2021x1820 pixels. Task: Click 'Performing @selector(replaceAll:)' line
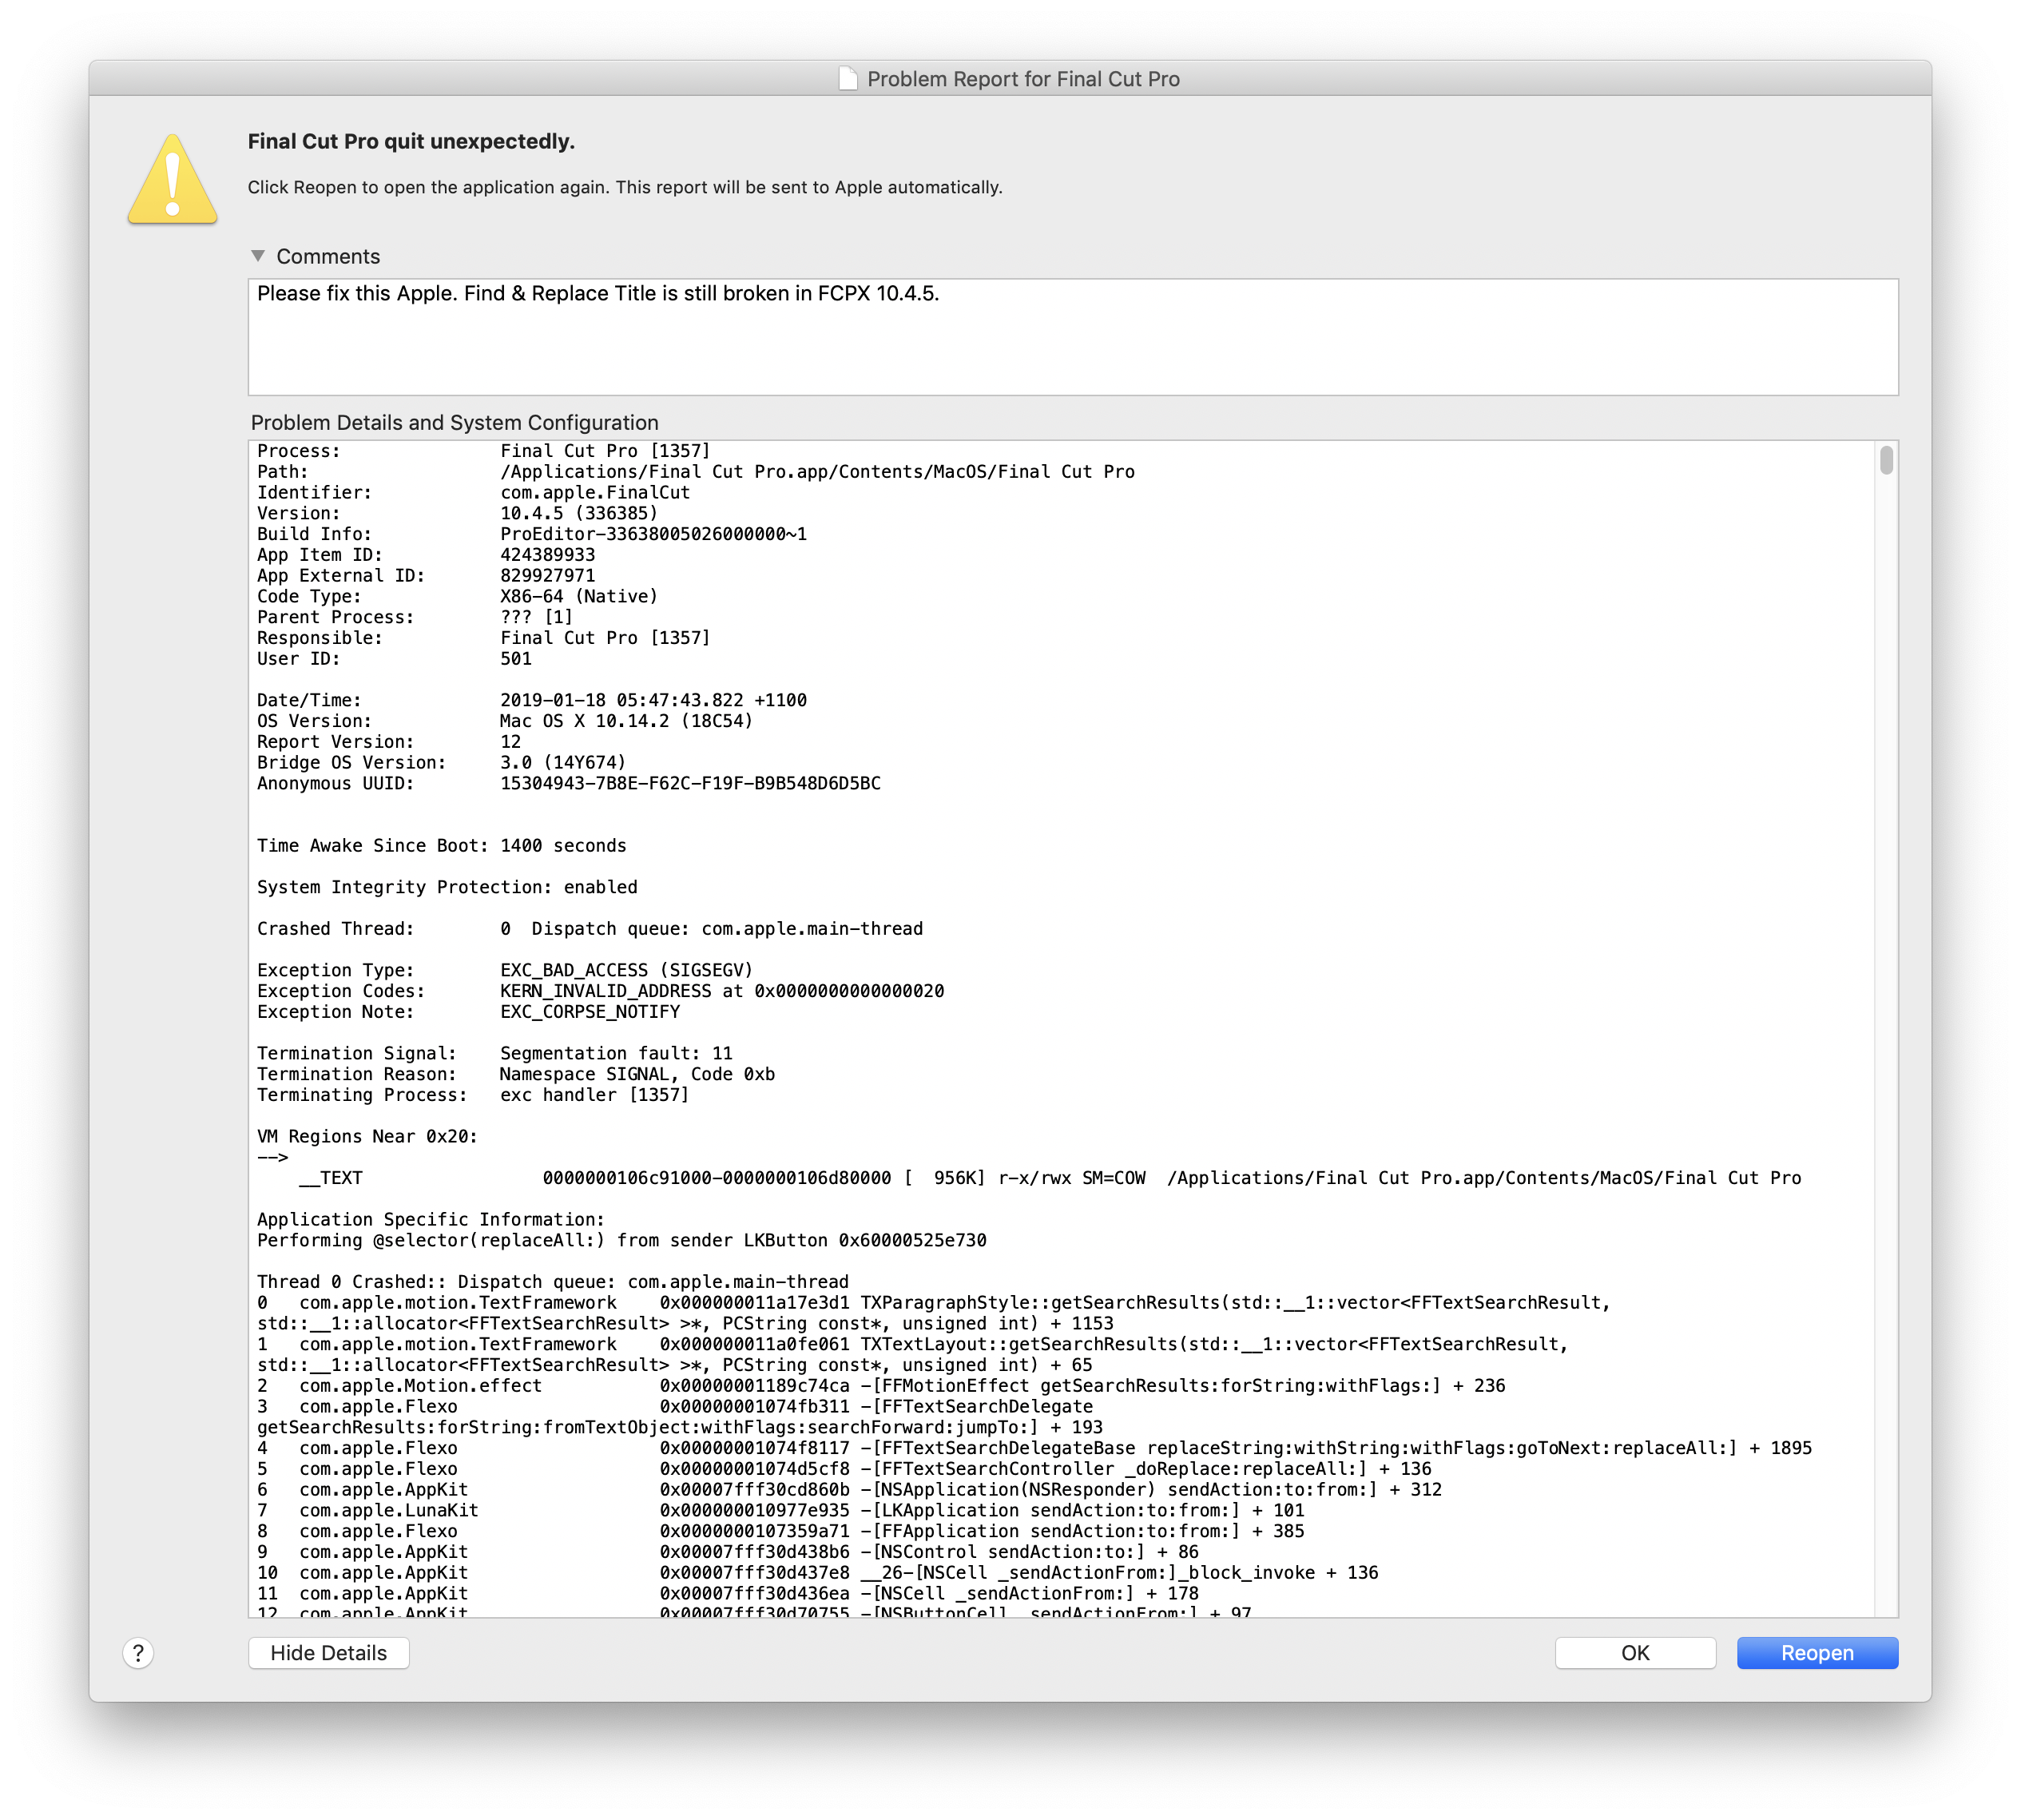[622, 1240]
